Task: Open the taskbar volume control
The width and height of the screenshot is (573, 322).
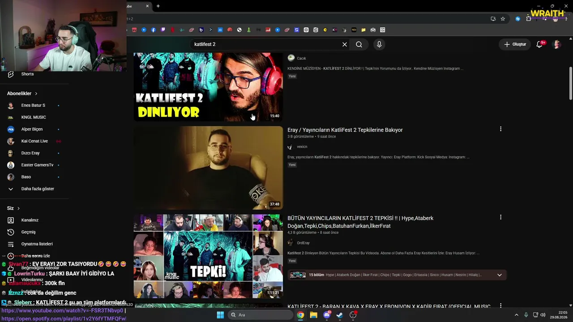Action: (x=543, y=315)
